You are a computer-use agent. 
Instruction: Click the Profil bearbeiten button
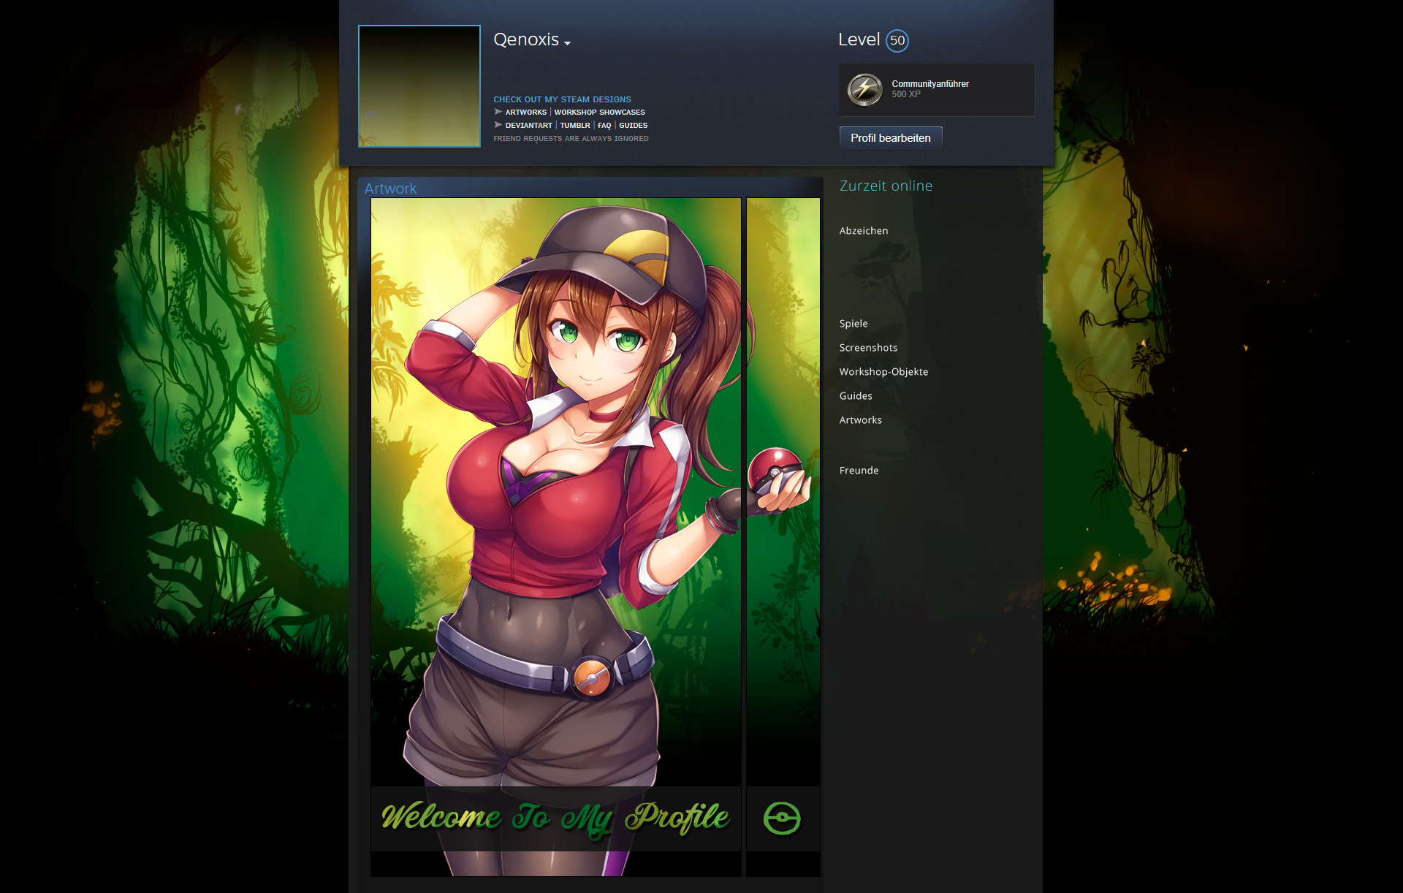tap(891, 138)
